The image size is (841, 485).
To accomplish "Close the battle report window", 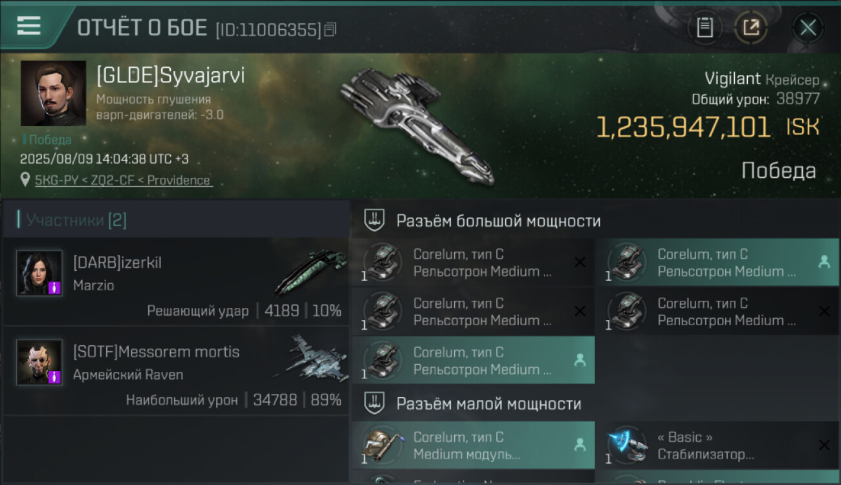I will (x=807, y=28).
